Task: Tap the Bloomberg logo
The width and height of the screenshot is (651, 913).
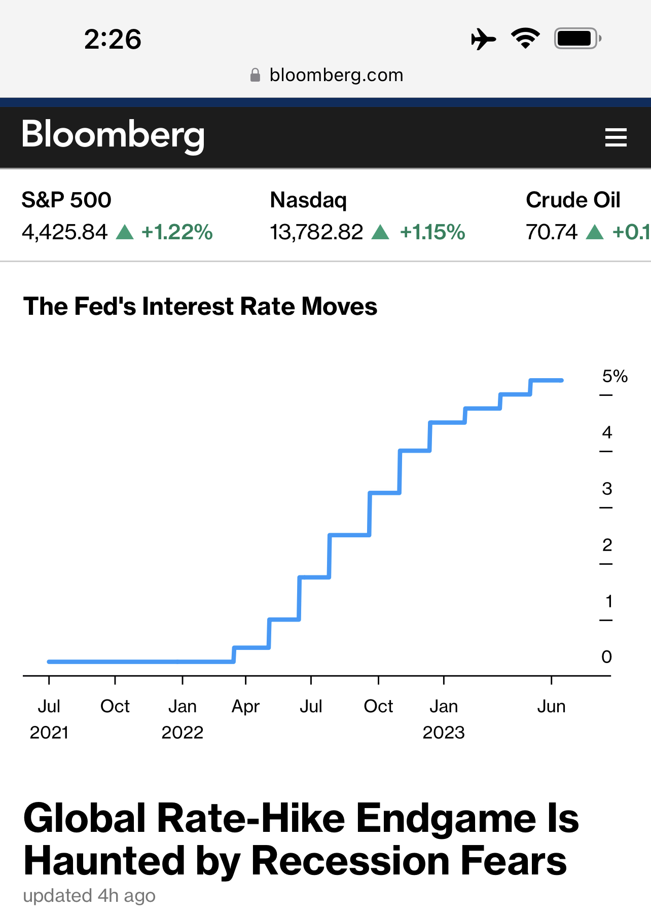Action: [113, 135]
